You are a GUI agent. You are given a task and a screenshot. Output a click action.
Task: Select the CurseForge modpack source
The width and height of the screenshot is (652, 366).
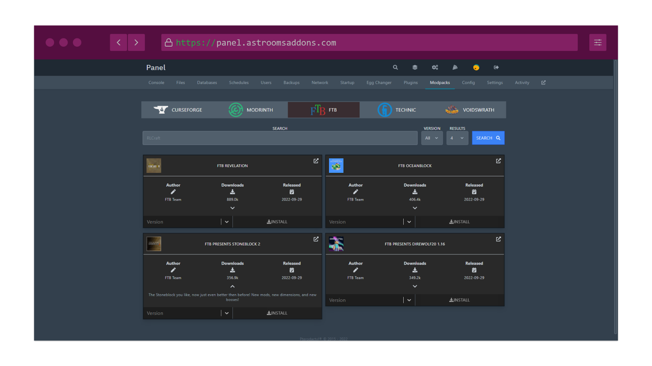[x=178, y=110]
